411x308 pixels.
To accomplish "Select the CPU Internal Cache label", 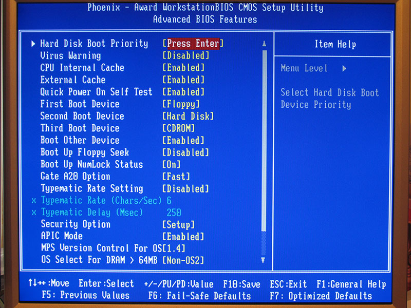I will [x=82, y=68].
